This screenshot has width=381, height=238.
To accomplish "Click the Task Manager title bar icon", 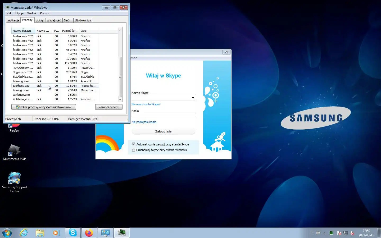I will 7,7.
